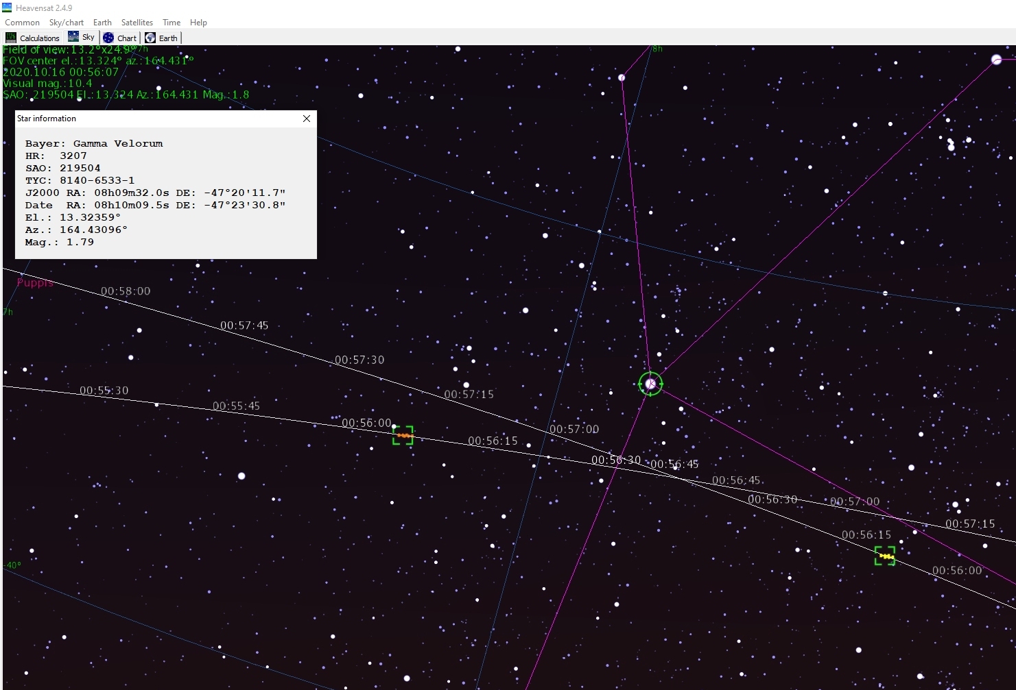Click the Sky tab star icon
1016x690 pixels.
click(73, 37)
